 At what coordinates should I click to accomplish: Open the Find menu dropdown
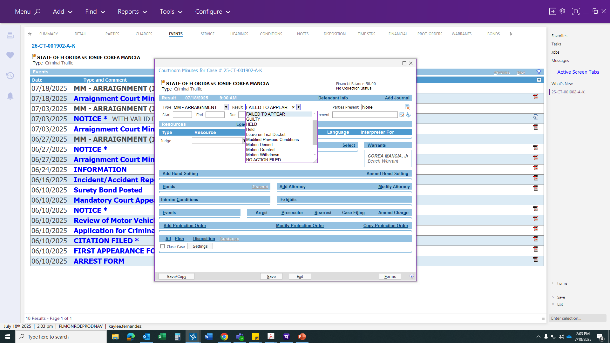pyautogui.click(x=95, y=11)
